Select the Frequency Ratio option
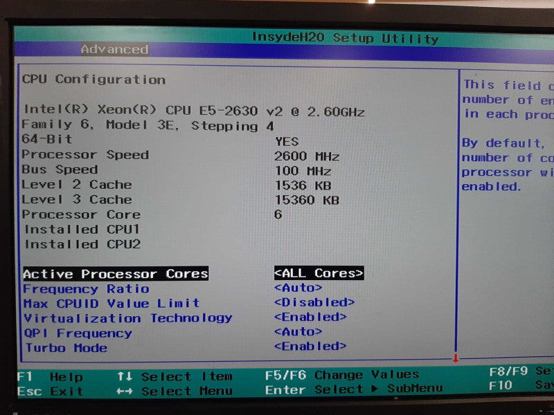The width and height of the screenshot is (554, 415). (x=86, y=288)
